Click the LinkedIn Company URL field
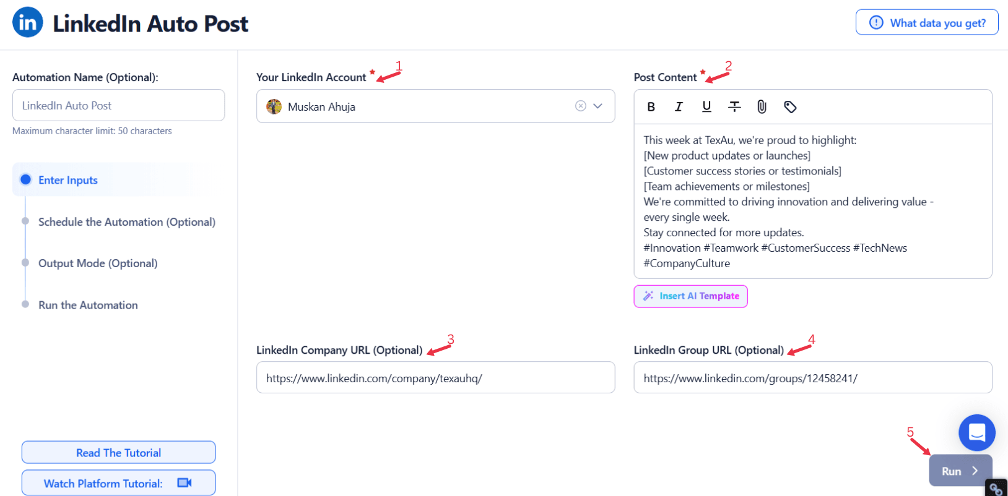This screenshot has height=496, width=1008. [x=435, y=378]
